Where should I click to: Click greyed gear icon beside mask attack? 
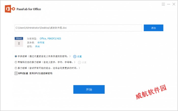tap(79, 62)
